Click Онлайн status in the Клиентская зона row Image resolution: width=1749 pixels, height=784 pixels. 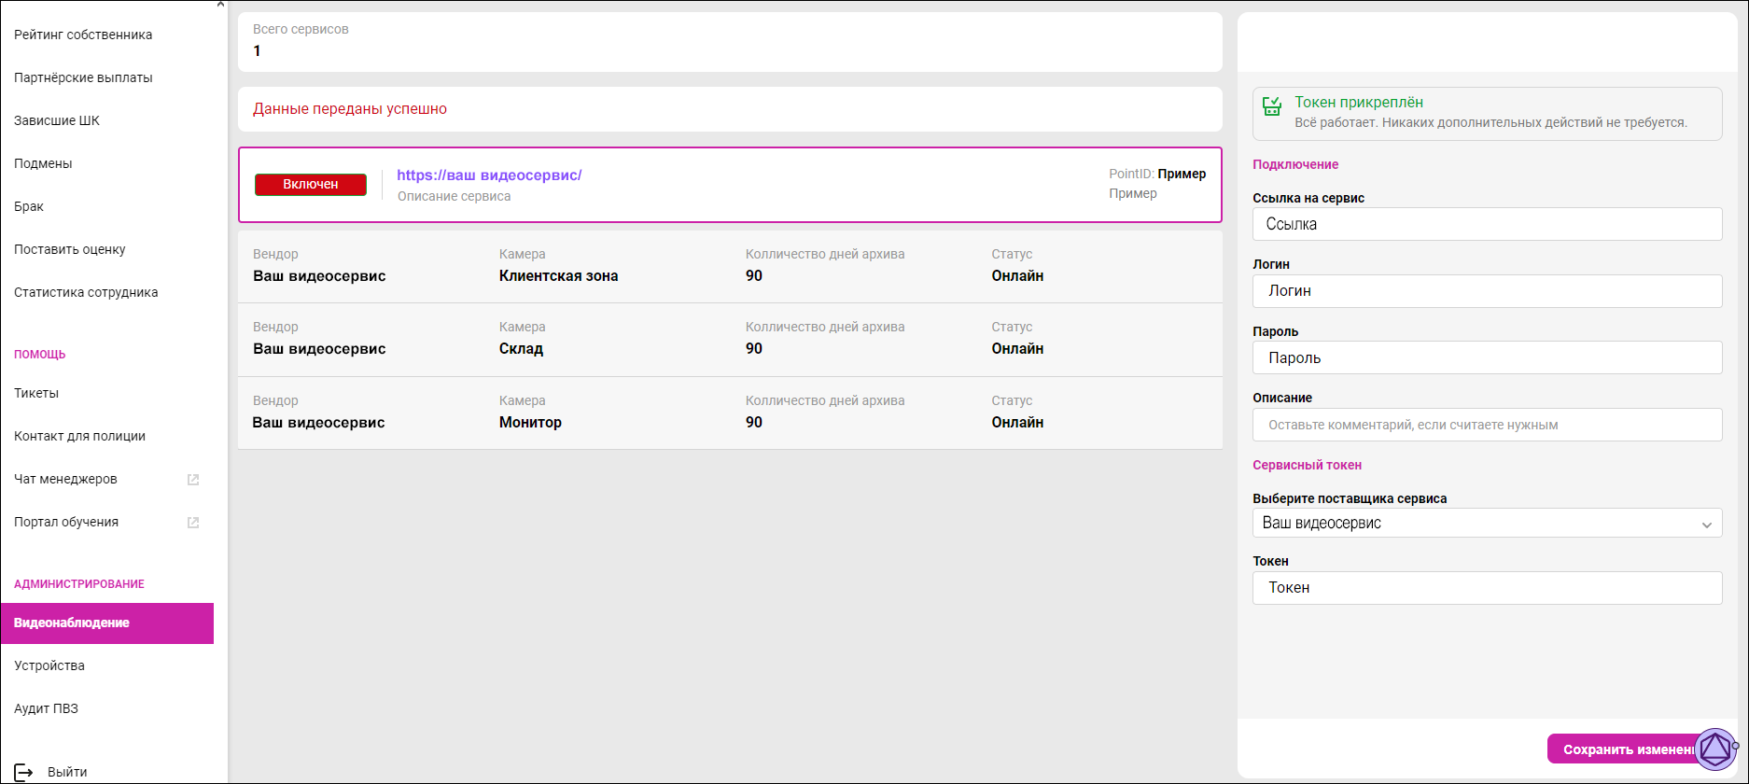pos(1017,275)
